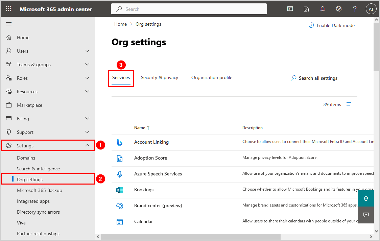The width and height of the screenshot is (380, 241).
Task: Open the settings gear in top bar
Action: [x=338, y=9]
